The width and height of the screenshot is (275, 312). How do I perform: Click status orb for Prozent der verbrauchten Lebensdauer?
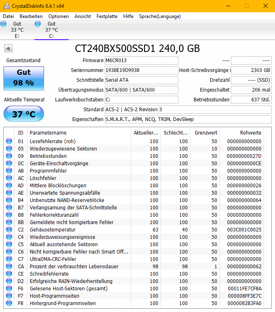[x=9, y=266]
